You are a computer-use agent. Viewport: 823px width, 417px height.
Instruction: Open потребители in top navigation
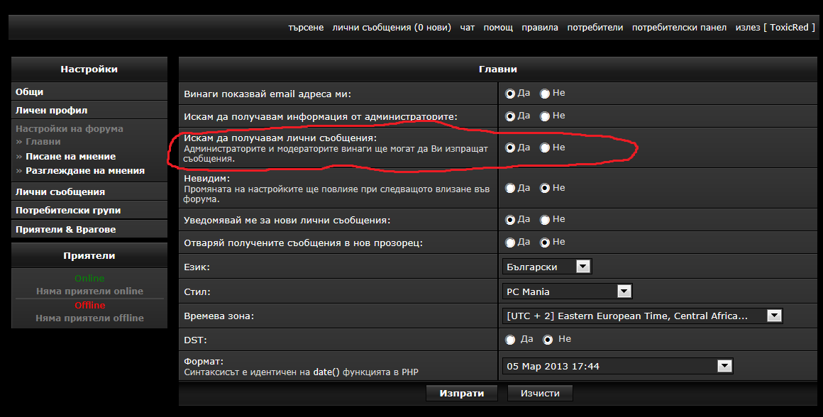595,27
